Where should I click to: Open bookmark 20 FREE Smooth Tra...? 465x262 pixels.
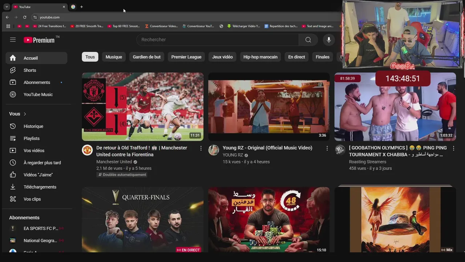[87, 26]
